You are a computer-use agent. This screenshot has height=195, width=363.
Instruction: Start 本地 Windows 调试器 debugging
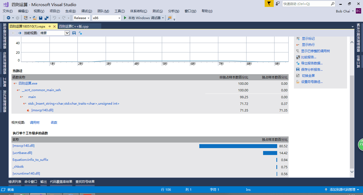pos(142,18)
